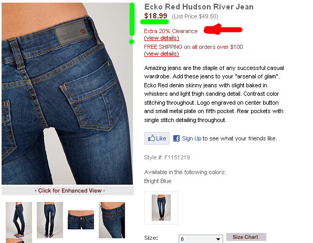Open the Size Chart
Viewport: 313px width, 243px height.
pos(246,237)
